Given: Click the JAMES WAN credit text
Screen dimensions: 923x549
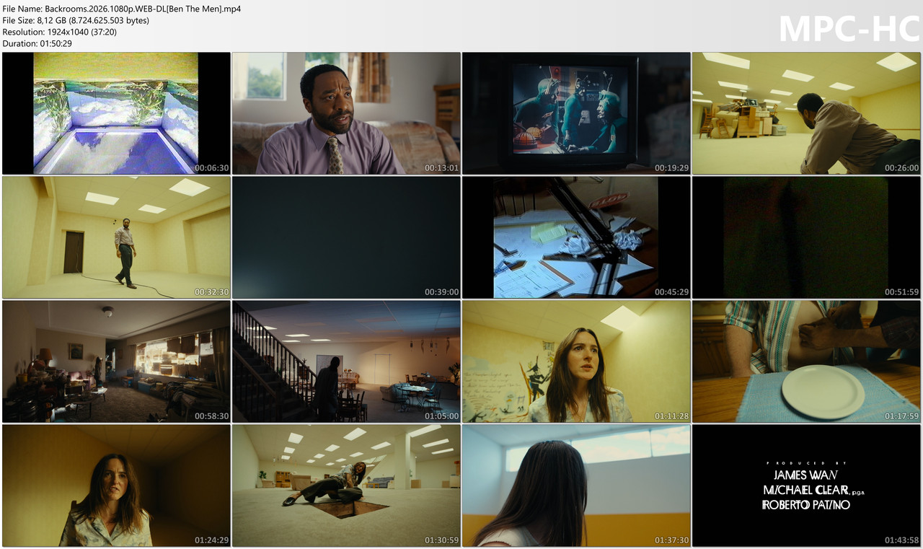Looking at the screenshot, I should click(805, 475).
